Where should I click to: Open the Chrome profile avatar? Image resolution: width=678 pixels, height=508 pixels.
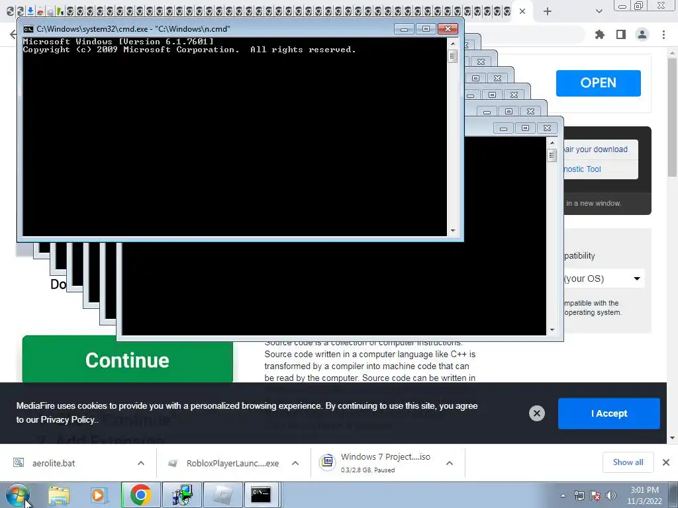[x=642, y=34]
